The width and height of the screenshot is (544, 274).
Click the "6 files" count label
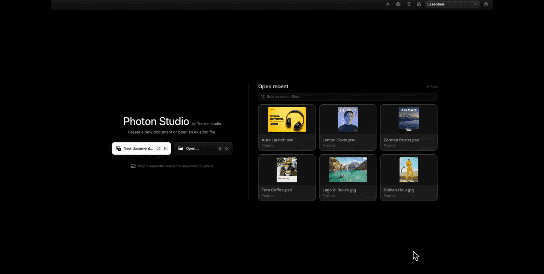click(x=432, y=87)
